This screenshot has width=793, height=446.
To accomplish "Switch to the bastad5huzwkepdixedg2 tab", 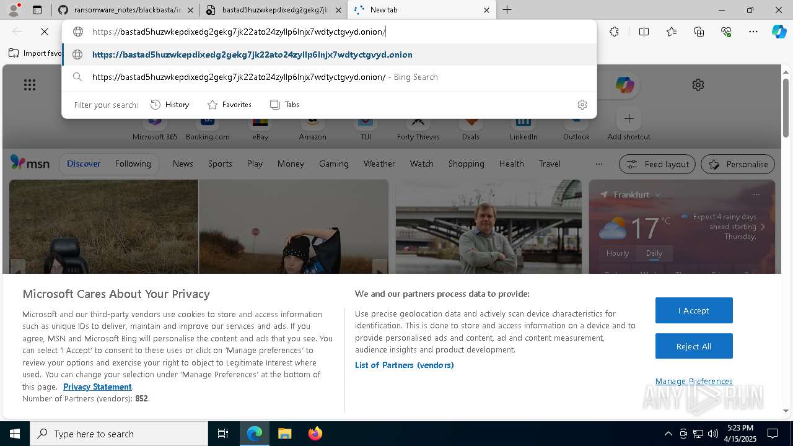I will point(274,10).
